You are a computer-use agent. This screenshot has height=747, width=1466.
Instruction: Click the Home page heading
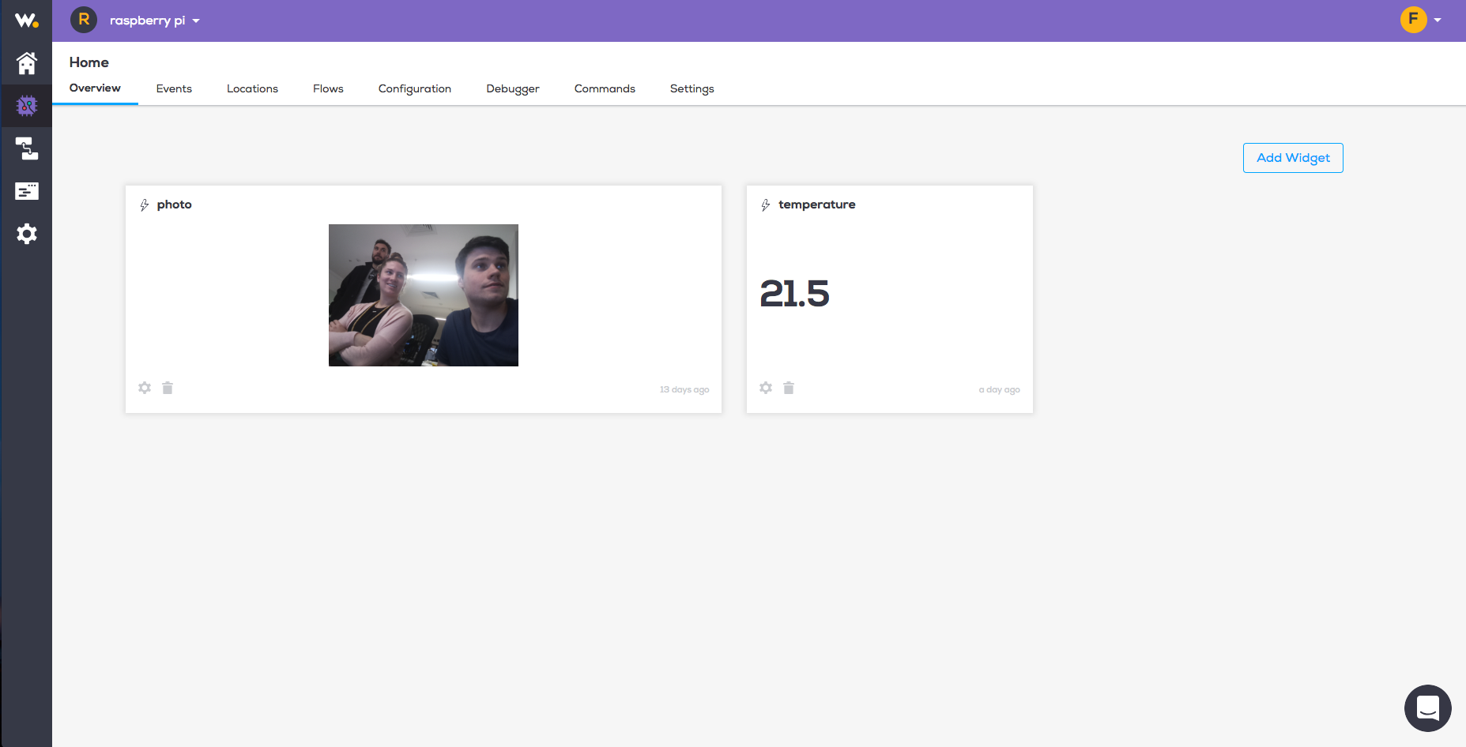coord(89,62)
